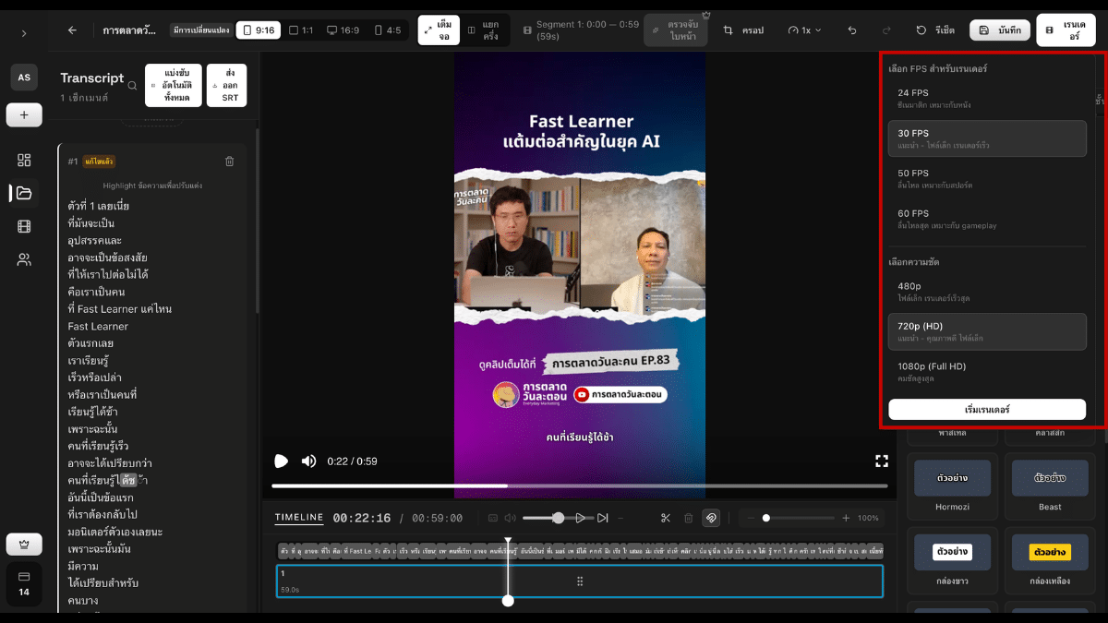This screenshot has height=623, width=1108.
Task: Click the timeline zoom slider handle
Action: pyautogui.click(x=765, y=518)
